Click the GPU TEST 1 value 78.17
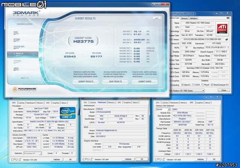Viewport: 240px width, 168px height. 138,31
